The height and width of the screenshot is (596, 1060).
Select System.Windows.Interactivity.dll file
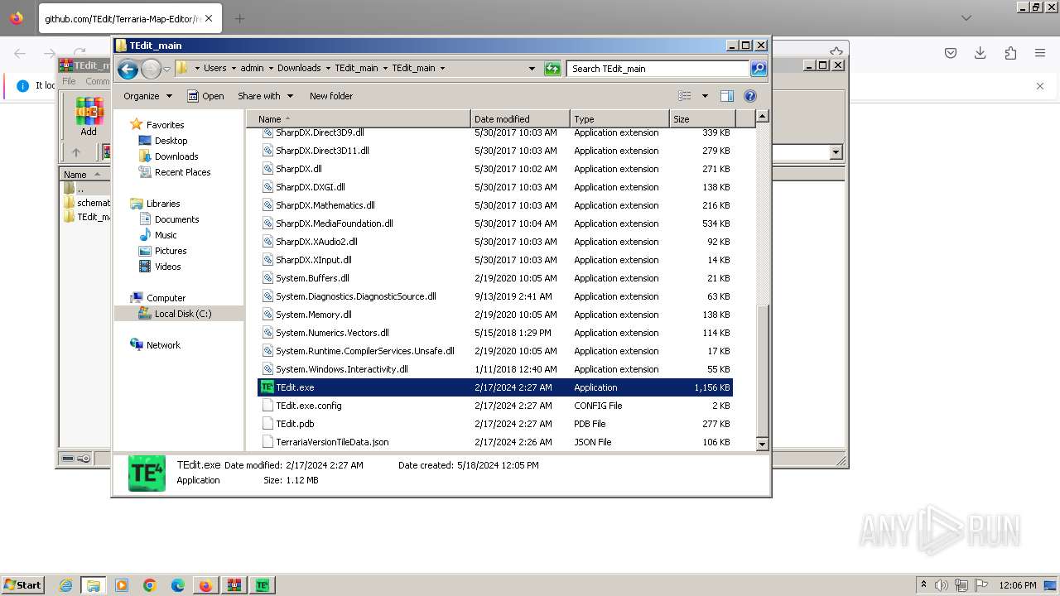click(x=495, y=369)
